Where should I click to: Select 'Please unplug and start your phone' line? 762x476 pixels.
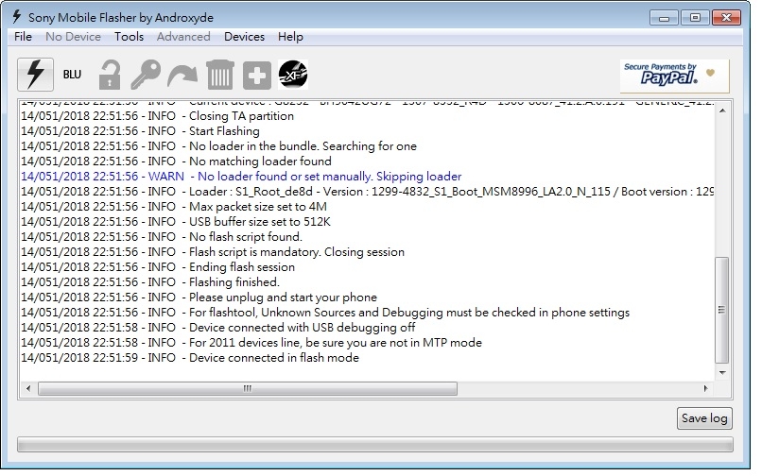point(199,297)
